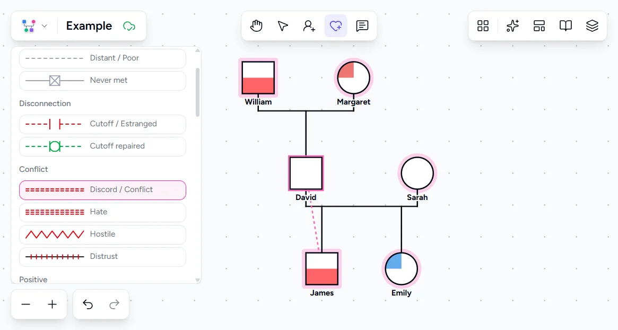Image resolution: width=618 pixels, height=330 pixels.
Task: Select the pointer selection tool
Action: pos(283,26)
